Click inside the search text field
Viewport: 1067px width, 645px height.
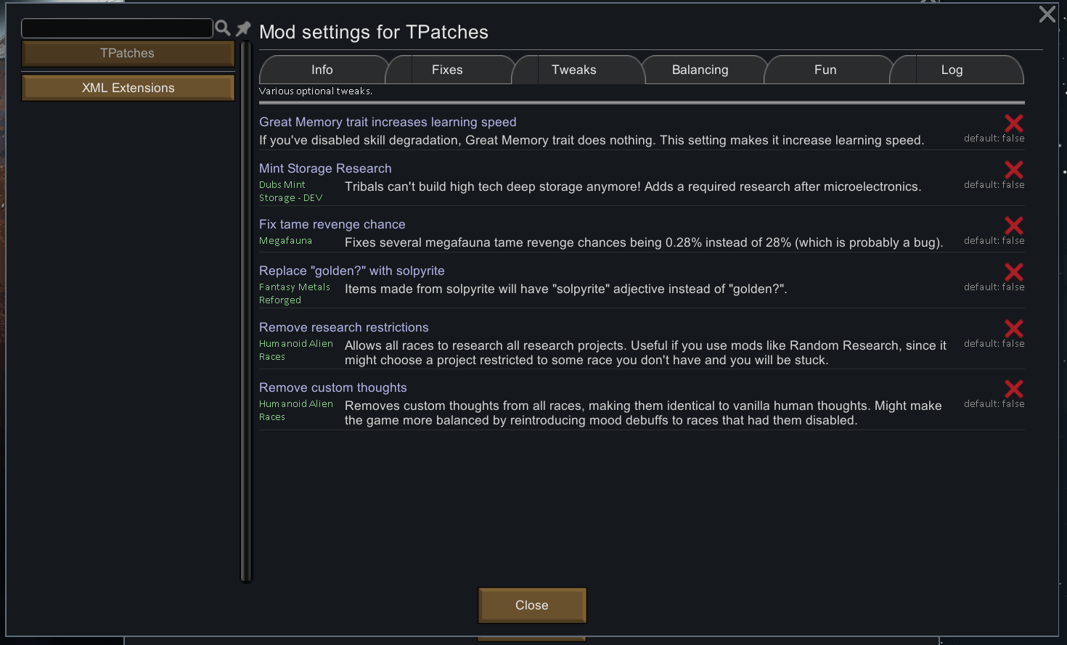116,28
